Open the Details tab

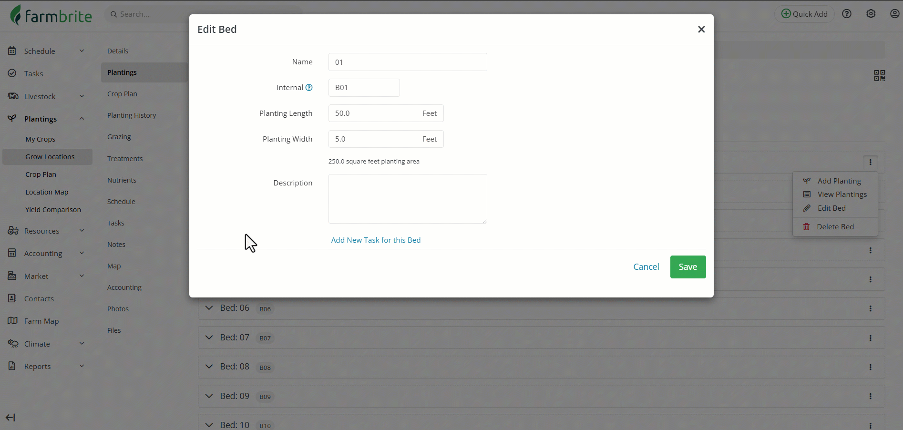(x=118, y=51)
